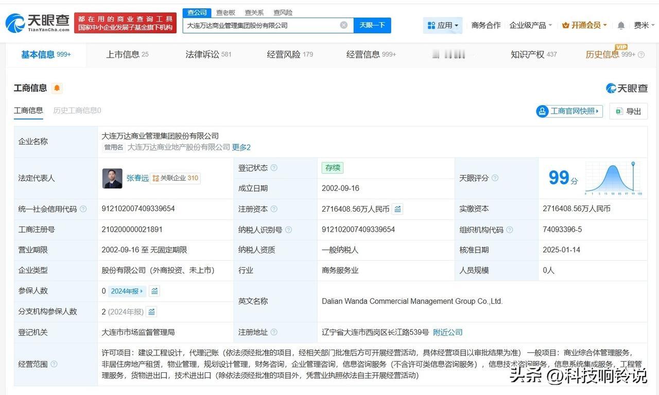Click the 99分 score value
Viewport: 659px width, 395px height.
pos(563,178)
